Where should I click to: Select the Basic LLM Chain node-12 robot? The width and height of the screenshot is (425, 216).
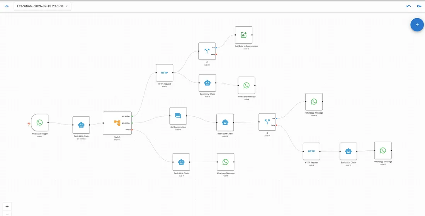[225, 122]
